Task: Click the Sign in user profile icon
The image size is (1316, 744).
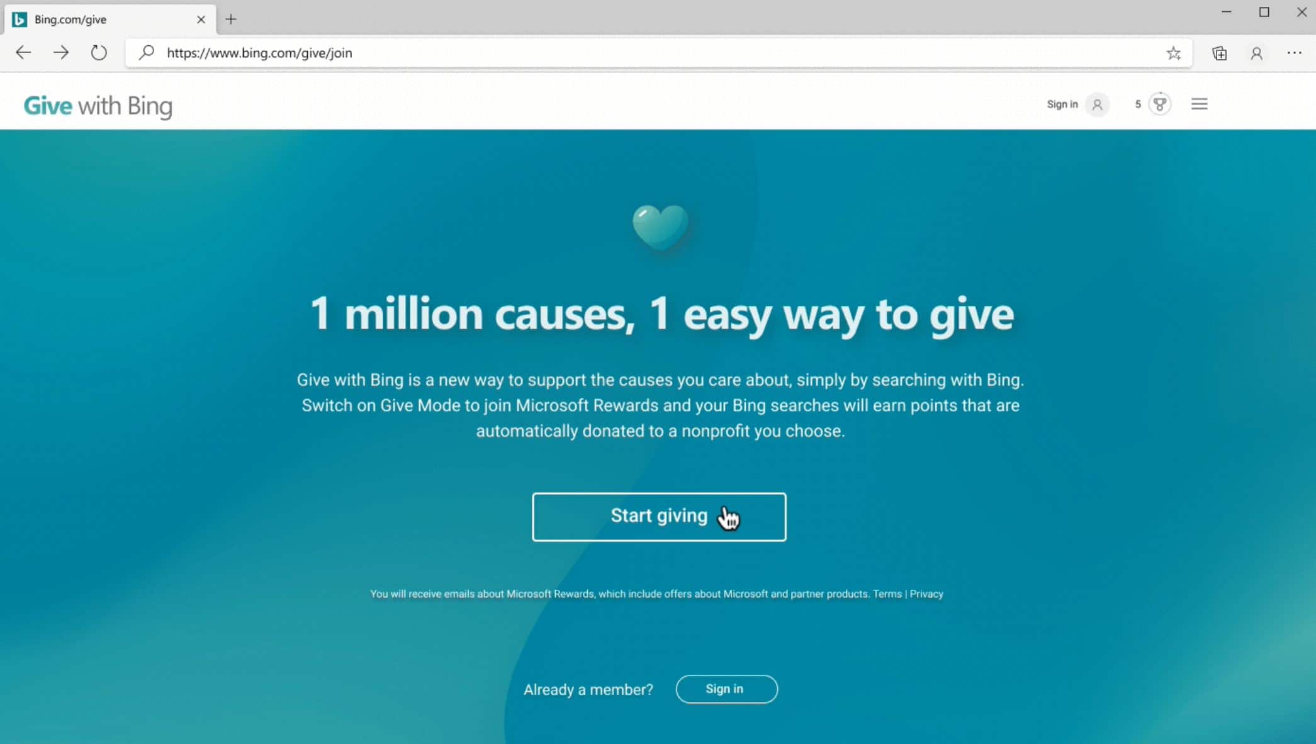Action: tap(1096, 104)
